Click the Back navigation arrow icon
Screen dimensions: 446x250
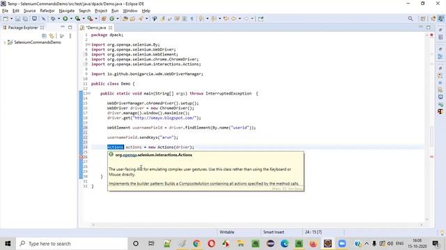tap(233, 19)
